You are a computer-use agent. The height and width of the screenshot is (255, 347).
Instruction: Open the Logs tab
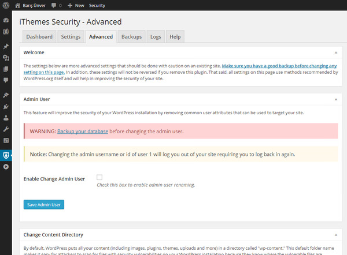156,37
